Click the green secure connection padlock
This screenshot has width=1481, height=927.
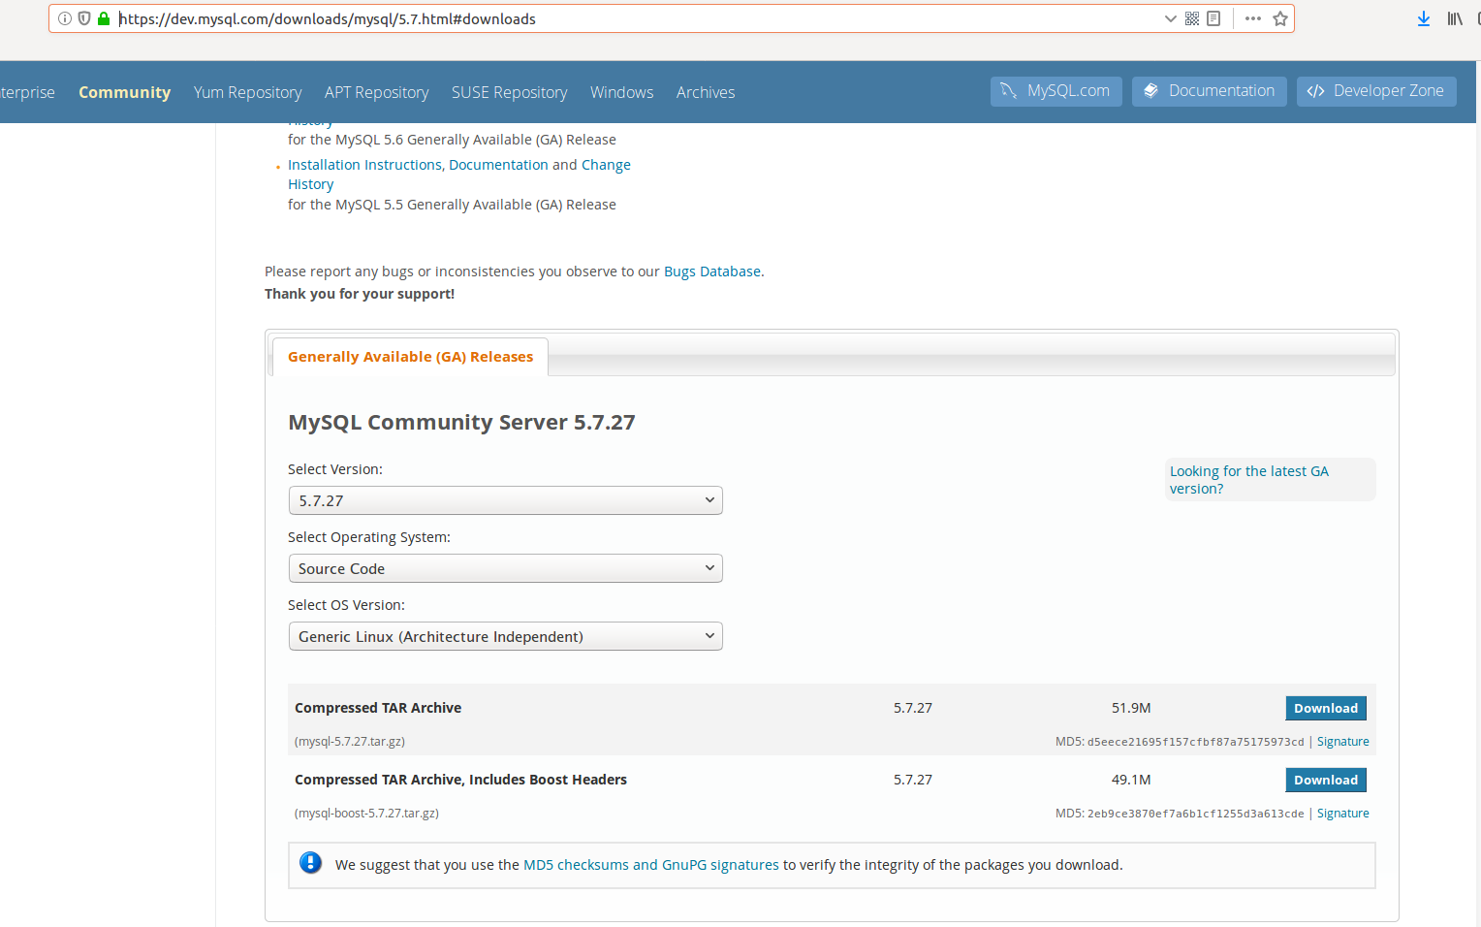pyautogui.click(x=104, y=18)
